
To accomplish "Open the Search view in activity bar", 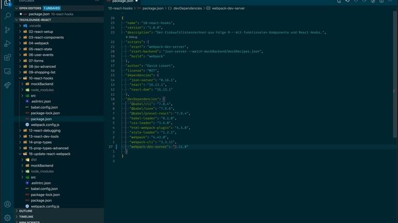I will [x=7, y=16].
